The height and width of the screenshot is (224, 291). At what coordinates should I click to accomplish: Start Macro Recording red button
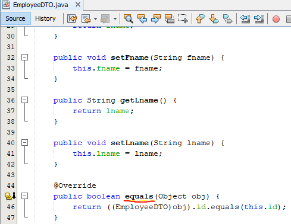click(x=276, y=19)
